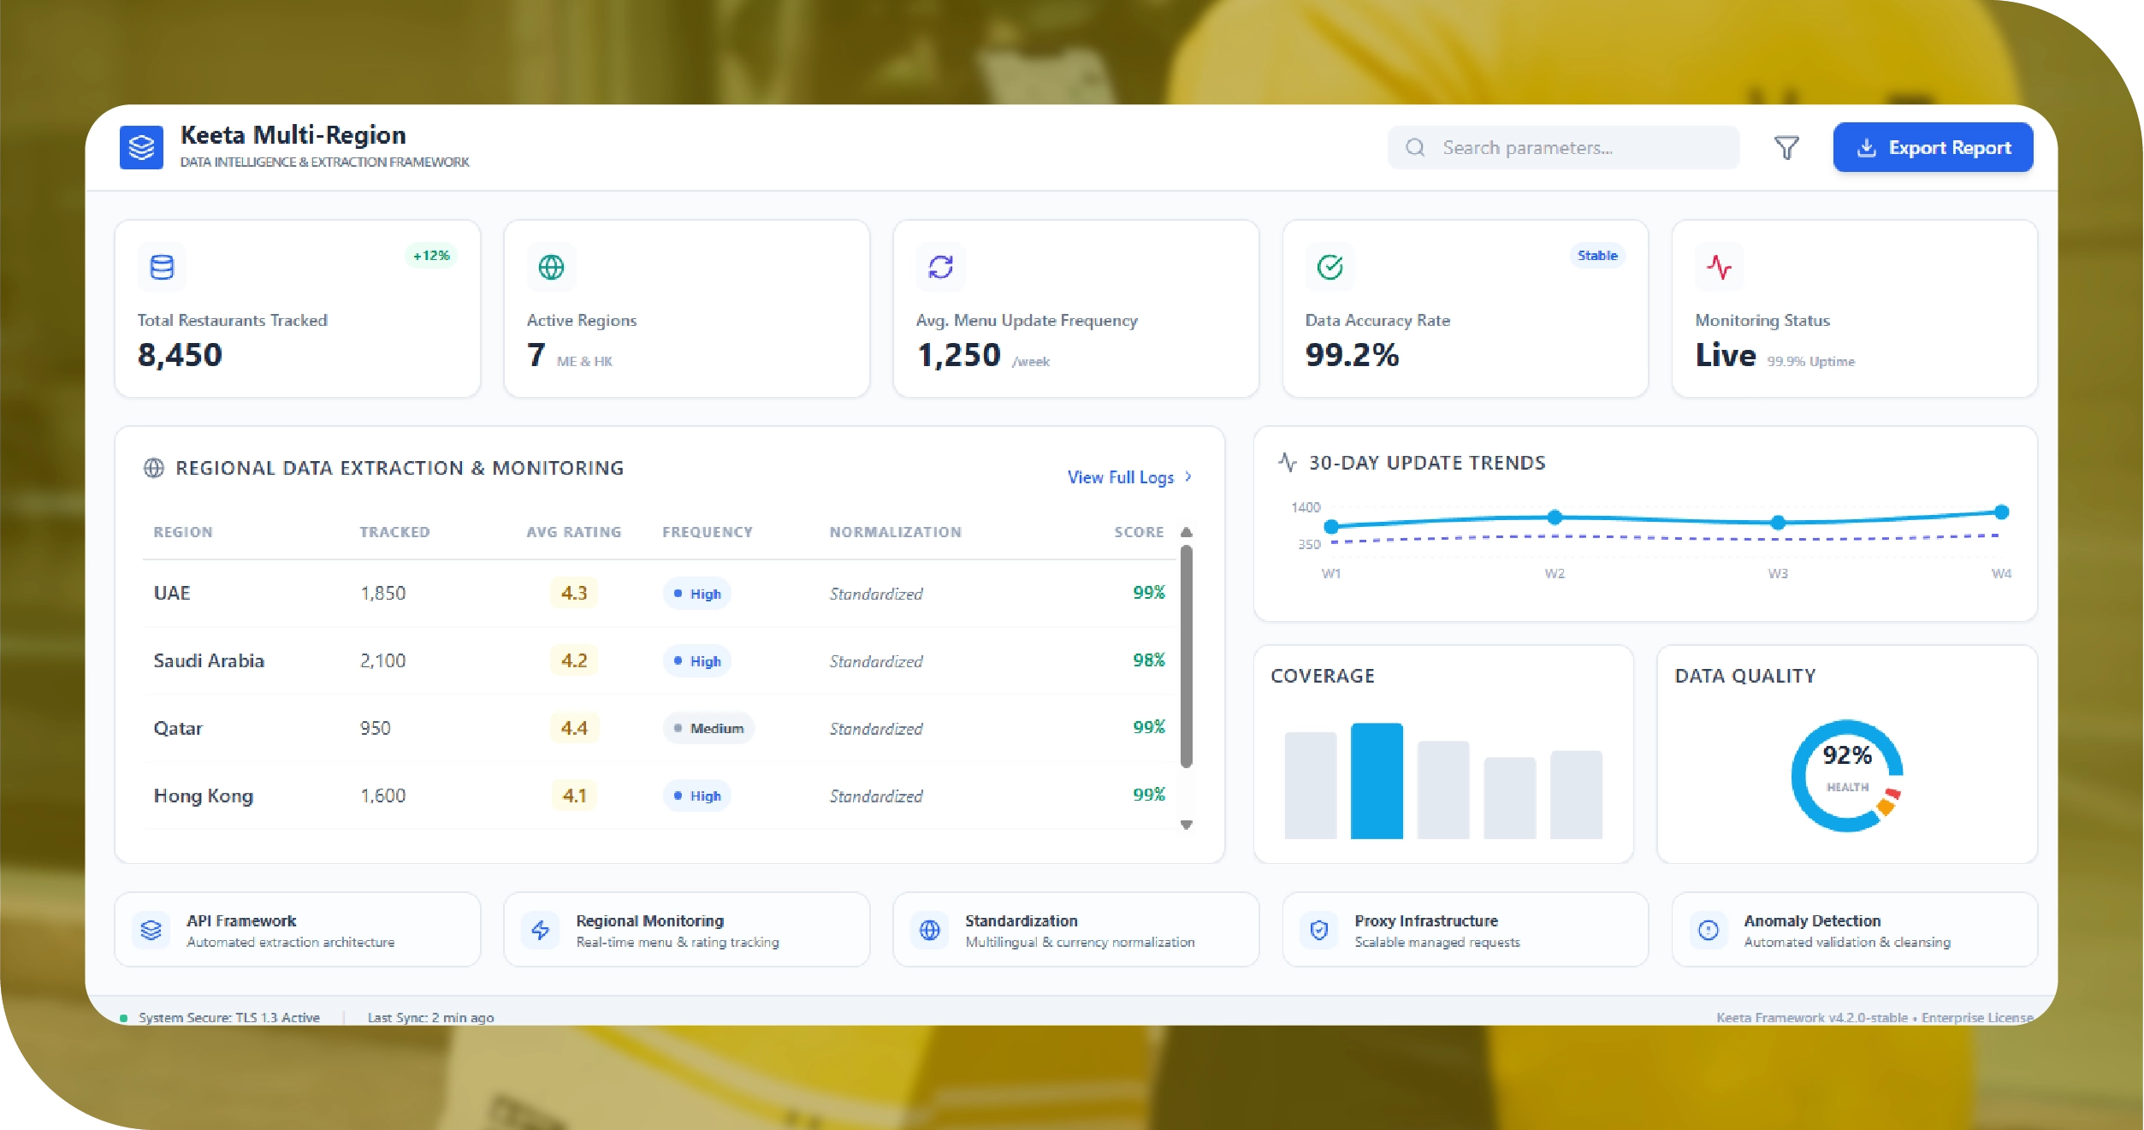Select the highlighted blue Coverage bar

tap(1377, 780)
